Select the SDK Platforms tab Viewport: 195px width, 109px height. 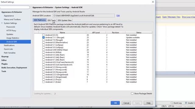point(40,20)
